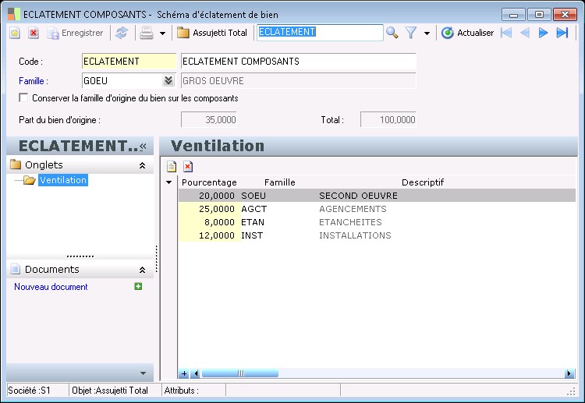Select the 12,0000 percentage cell
The image size is (585, 403).
click(208, 235)
